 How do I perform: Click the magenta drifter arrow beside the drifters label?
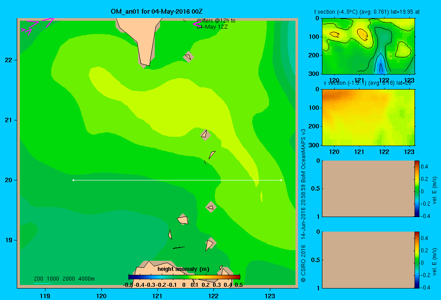click(197, 24)
